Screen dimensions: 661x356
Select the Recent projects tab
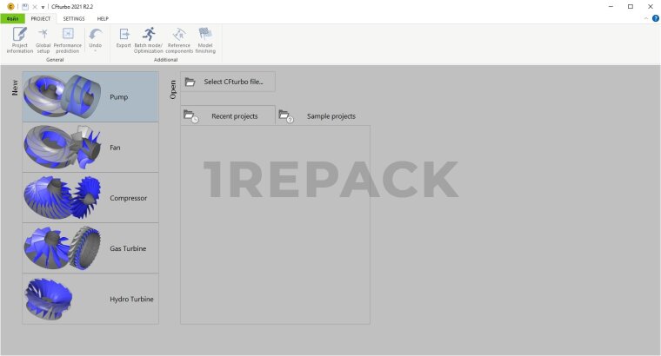(227, 115)
